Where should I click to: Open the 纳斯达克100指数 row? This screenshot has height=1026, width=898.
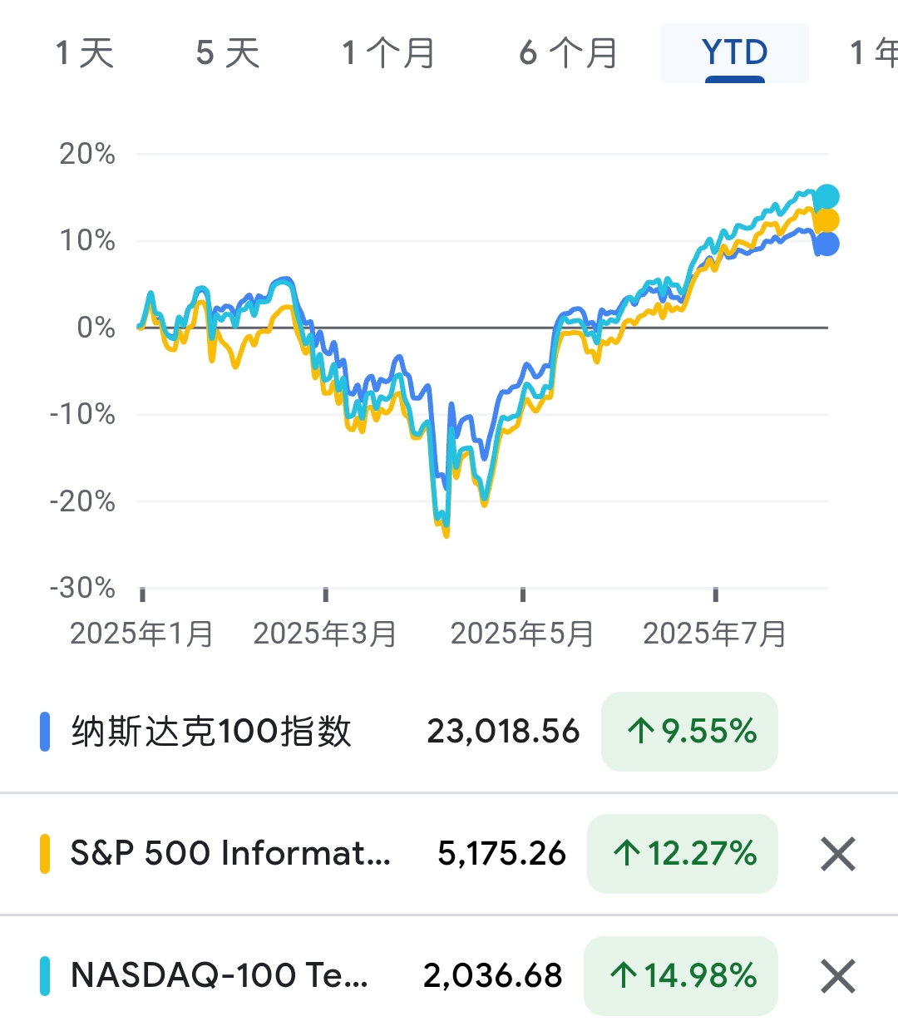pos(449,732)
